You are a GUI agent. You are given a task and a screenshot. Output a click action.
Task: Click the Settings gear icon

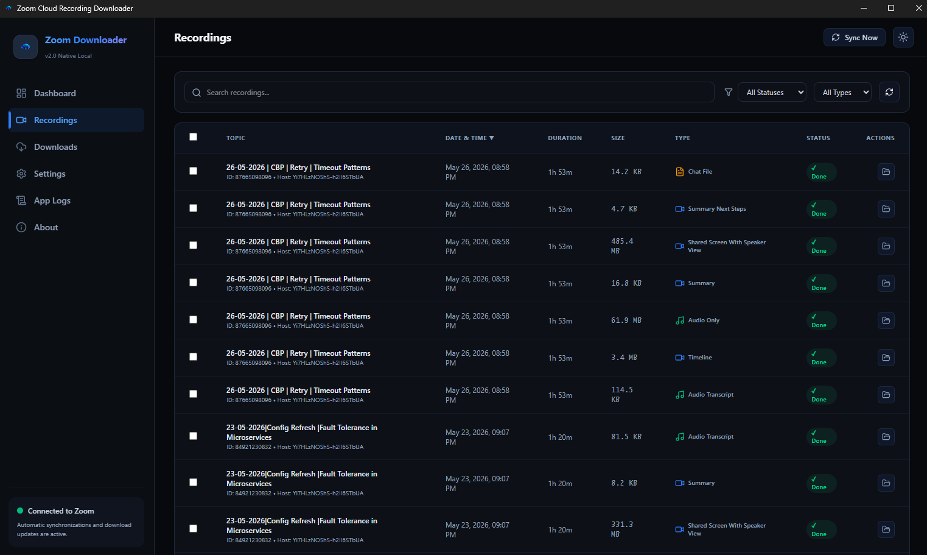pos(21,174)
